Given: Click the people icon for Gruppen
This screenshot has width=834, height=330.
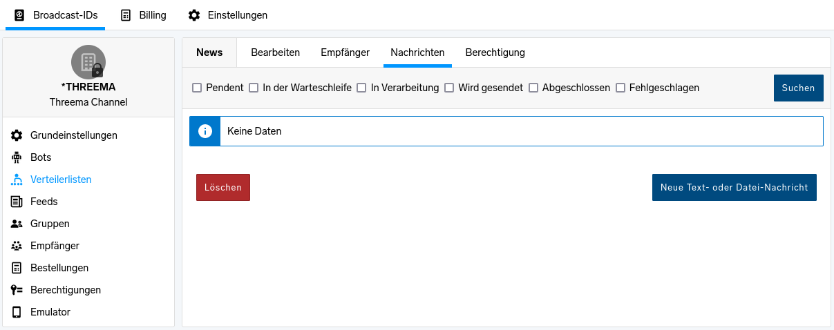Looking at the screenshot, I should [17, 224].
